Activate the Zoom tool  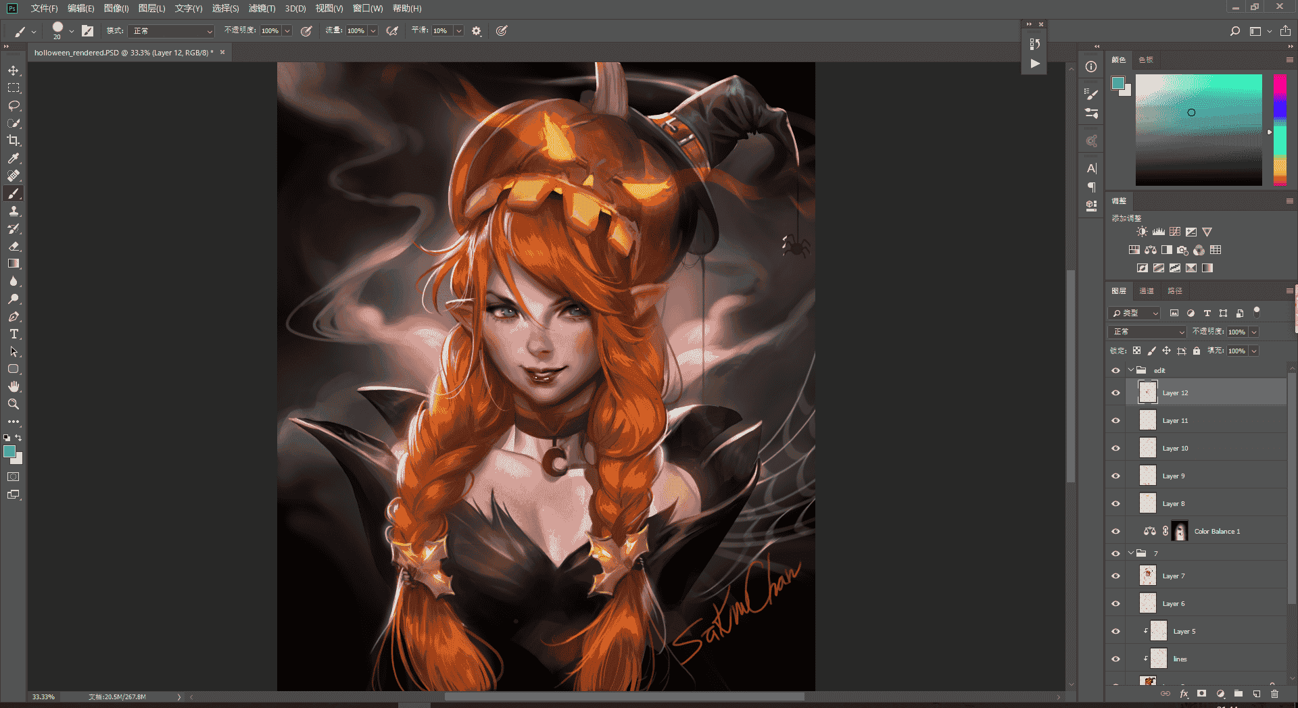(14, 404)
